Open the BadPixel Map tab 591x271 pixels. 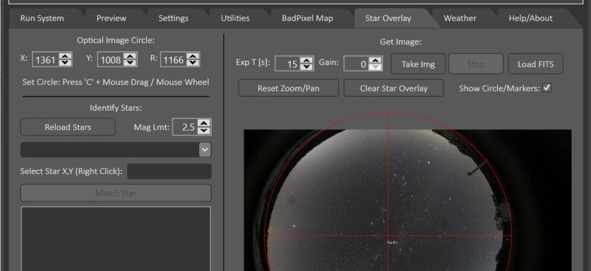click(308, 18)
